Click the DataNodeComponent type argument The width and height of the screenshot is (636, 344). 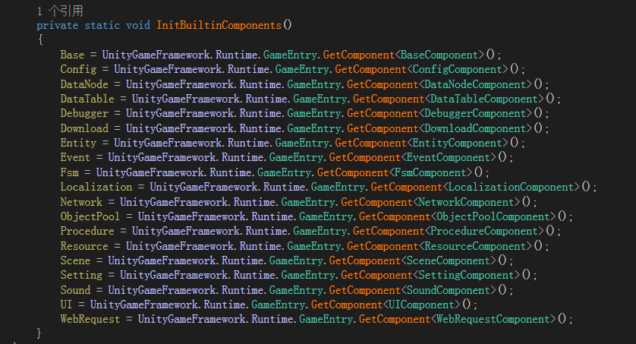475,84
